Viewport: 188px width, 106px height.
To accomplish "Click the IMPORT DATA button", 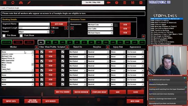I will (11, 101).
